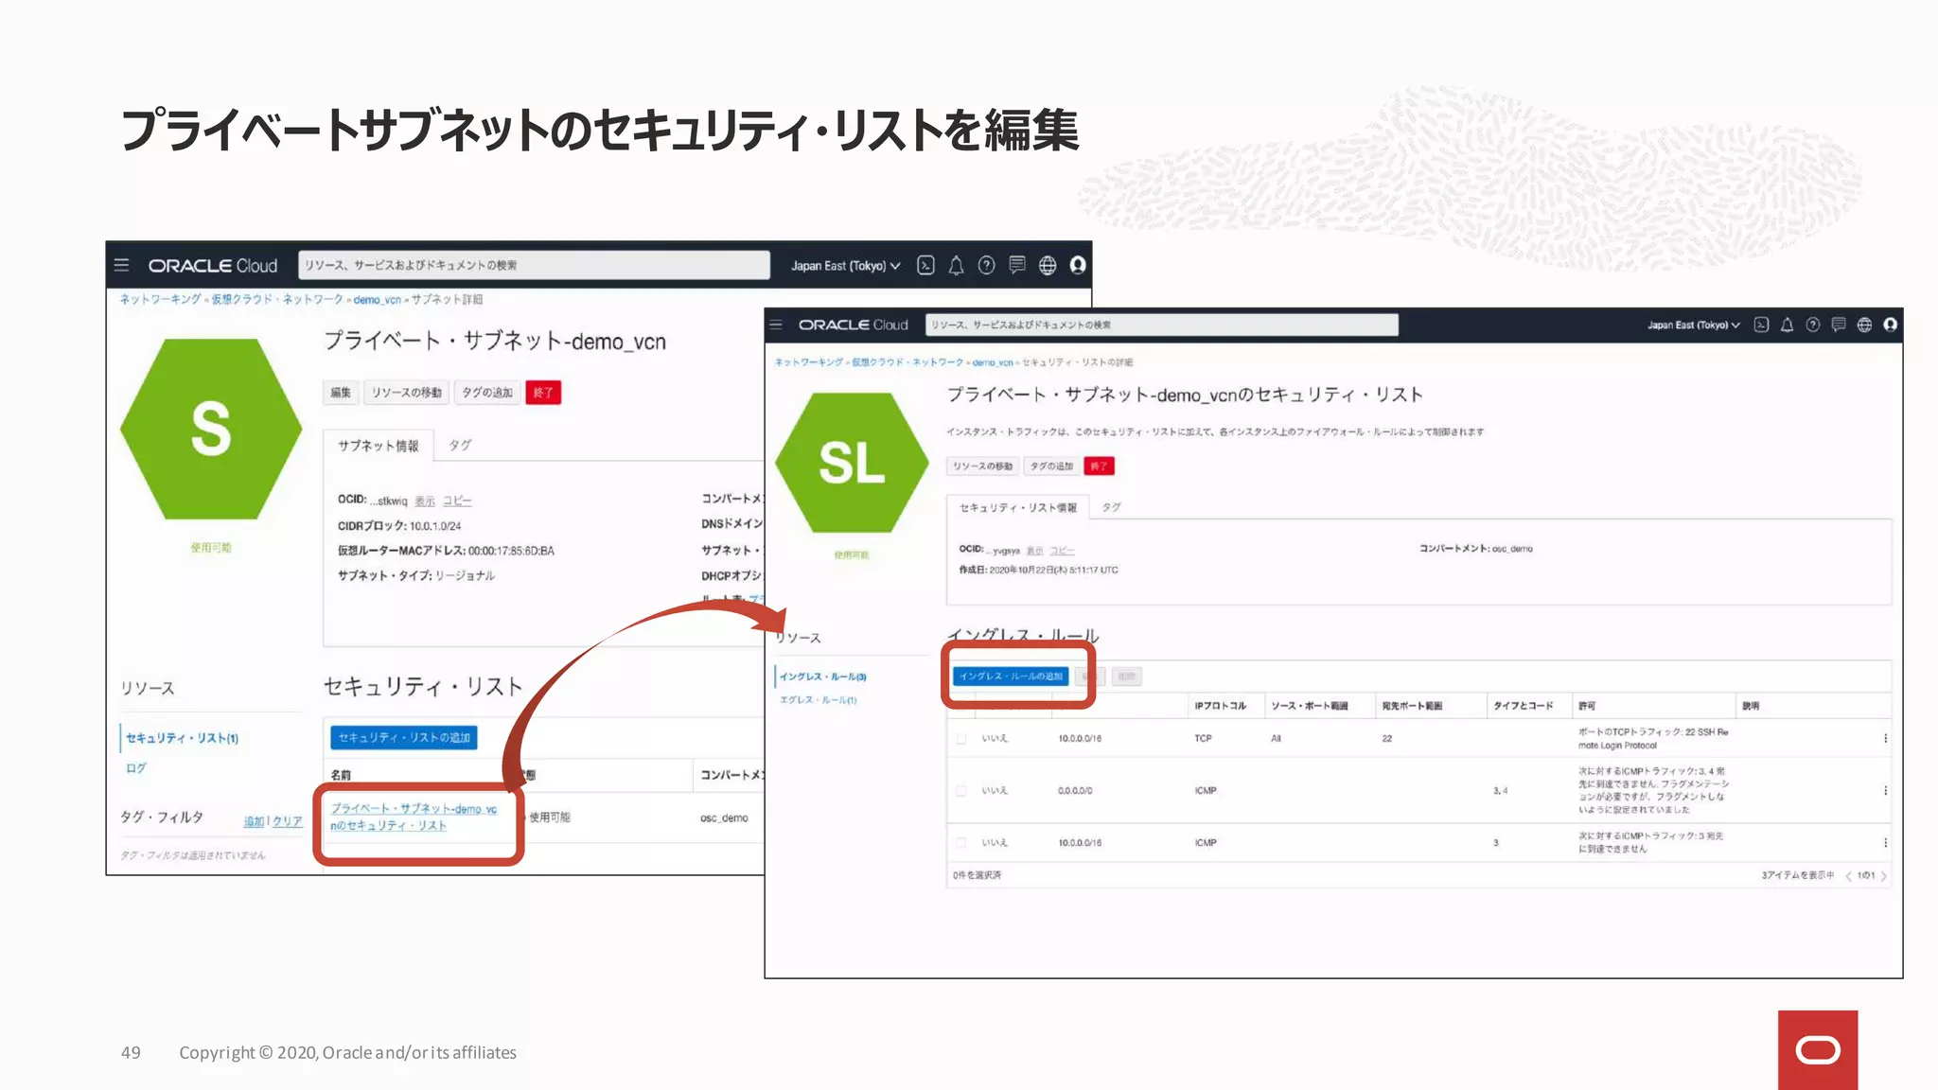The width and height of the screenshot is (1938, 1090).
Task: Switch to タグ tab in subnet details window
Action: pos(460,445)
